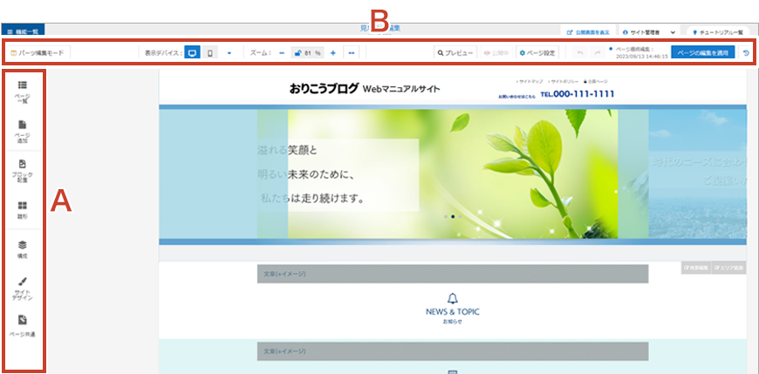Click the history icon beside apply button
Screen dimensions: 759x374
(x=745, y=53)
